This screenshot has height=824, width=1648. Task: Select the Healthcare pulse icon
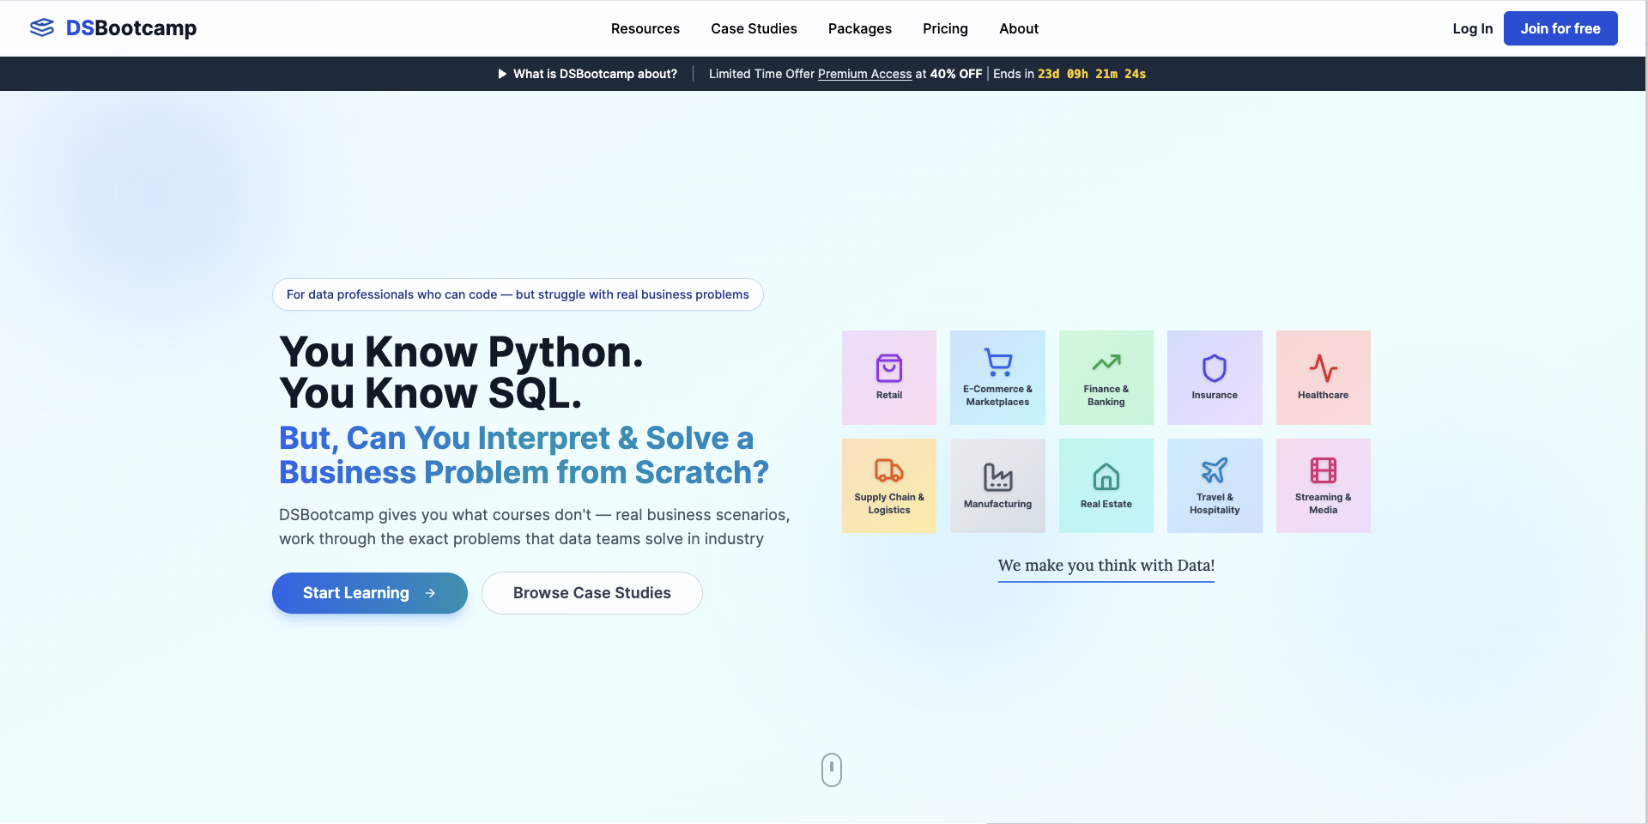(1323, 368)
